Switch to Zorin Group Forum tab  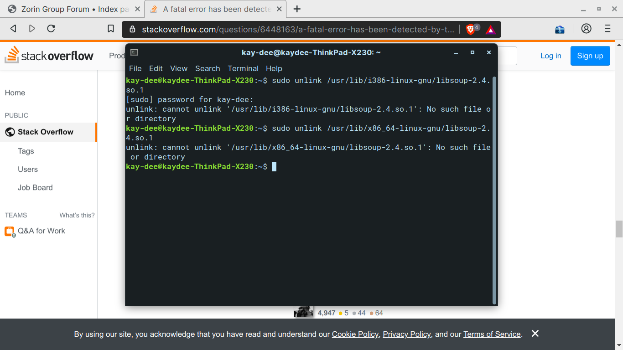coord(68,9)
